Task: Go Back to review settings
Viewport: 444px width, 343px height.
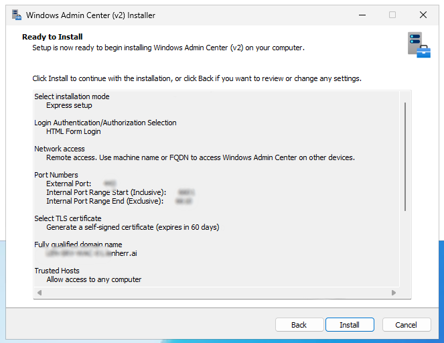Action: (299, 325)
